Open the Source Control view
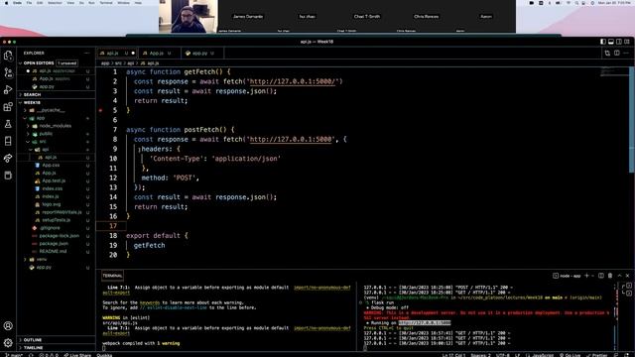Image resolution: width=635 pixels, height=357 pixels. coord(8,72)
